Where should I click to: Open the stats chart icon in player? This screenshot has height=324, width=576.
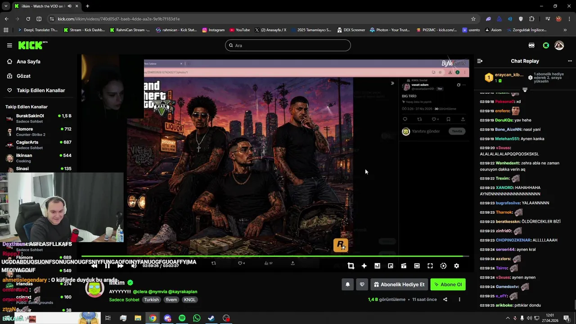pos(377,266)
